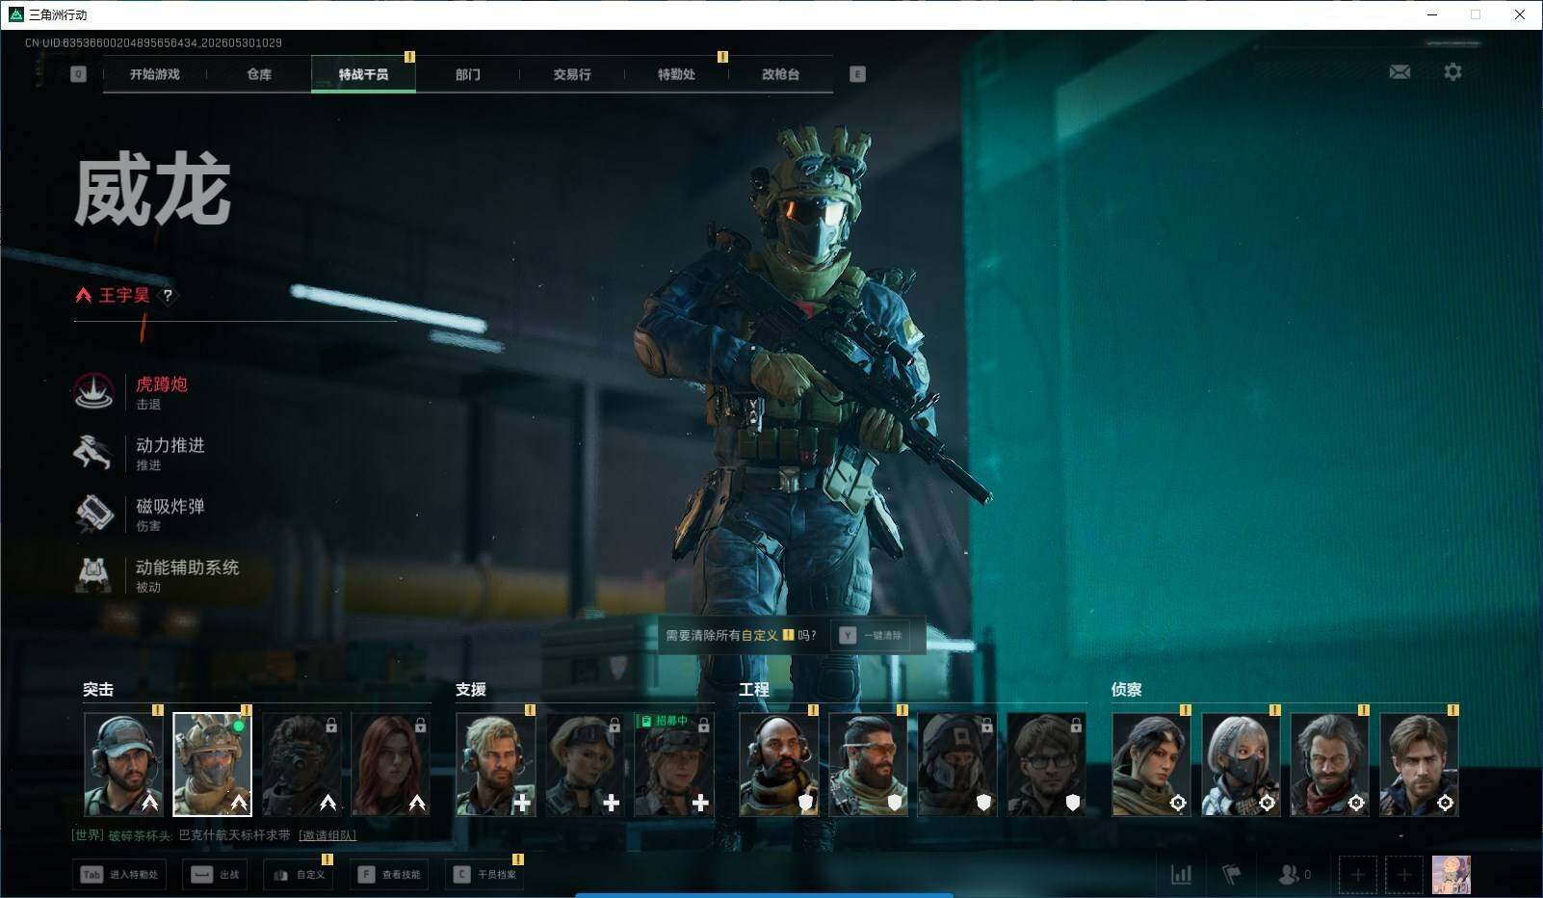The width and height of the screenshot is (1543, 898).
Task: Click the 工程 class heading
Action: [754, 690]
